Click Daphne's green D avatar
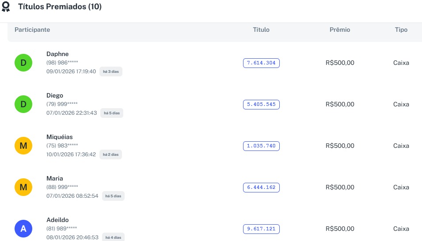Screen dimensions: 422x241 23,63
